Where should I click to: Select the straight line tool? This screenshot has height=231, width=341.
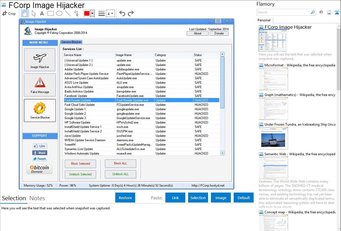(x=68, y=13)
